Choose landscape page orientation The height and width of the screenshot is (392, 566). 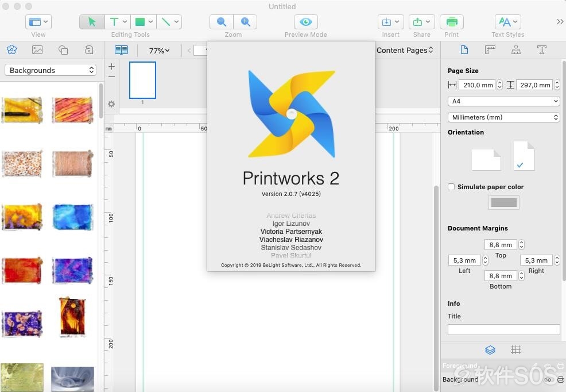(486, 160)
